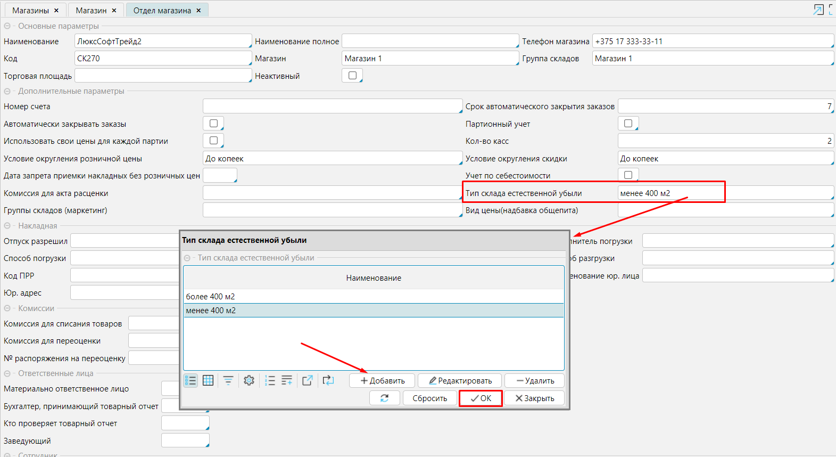Switch dialog to list view icon
Image resolution: width=836 pixels, height=457 pixels.
pos(191,380)
